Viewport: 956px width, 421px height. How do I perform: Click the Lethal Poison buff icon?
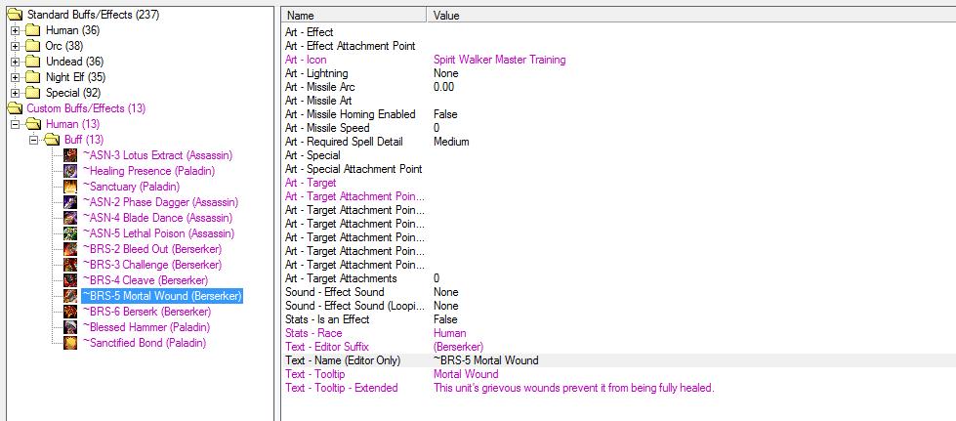point(70,233)
